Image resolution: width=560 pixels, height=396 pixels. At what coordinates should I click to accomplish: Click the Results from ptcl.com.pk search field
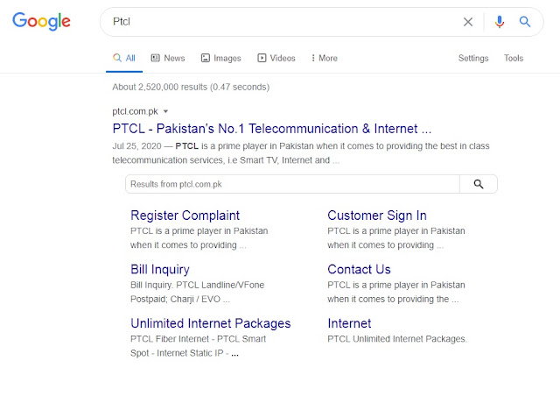click(x=292, y=184)
